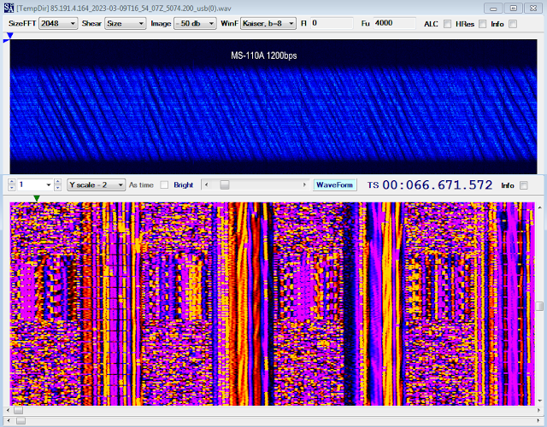
Task: Click the Fl frequency input field
Action: coord(332,23)
